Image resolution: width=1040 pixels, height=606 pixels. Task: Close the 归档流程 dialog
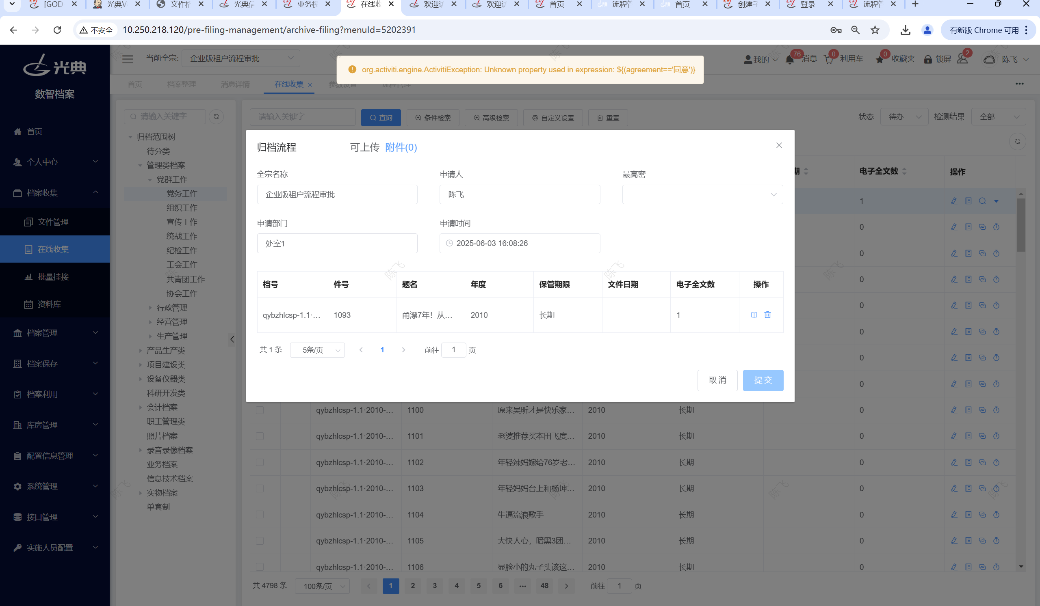point(779,145)
